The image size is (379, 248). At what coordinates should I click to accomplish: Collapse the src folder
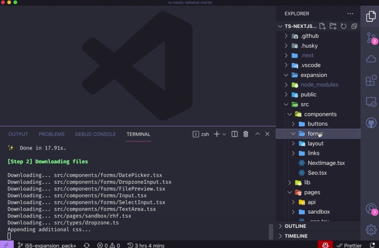tap(318, 104)
